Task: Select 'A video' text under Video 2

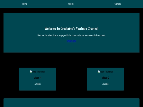Action: (x=105, y=84)
